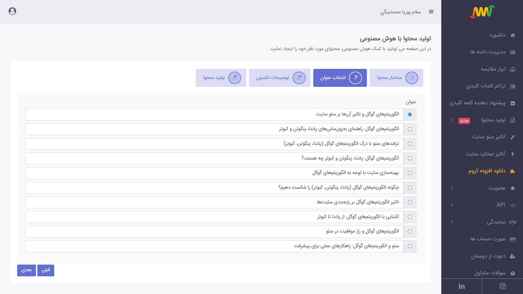
Task: Select radio for ترفندهای سئو با درک الگوریتم‌های گوگل
Action: pos(410,144)
